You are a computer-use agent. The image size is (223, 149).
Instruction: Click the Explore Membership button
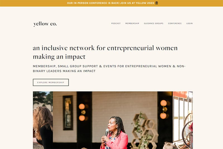click(51, 82)
